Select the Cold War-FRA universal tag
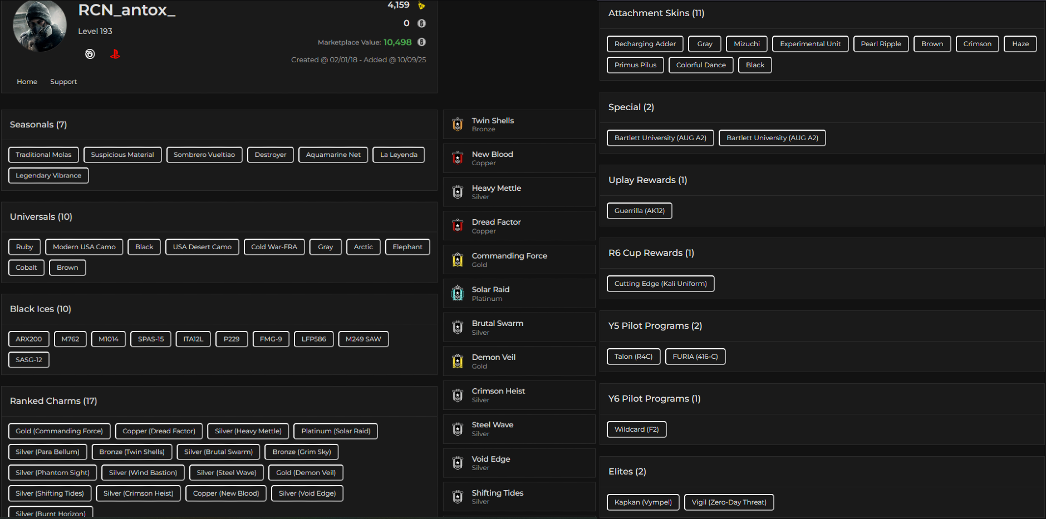This screenshot has width=1046, height=519. click(274, 247)
